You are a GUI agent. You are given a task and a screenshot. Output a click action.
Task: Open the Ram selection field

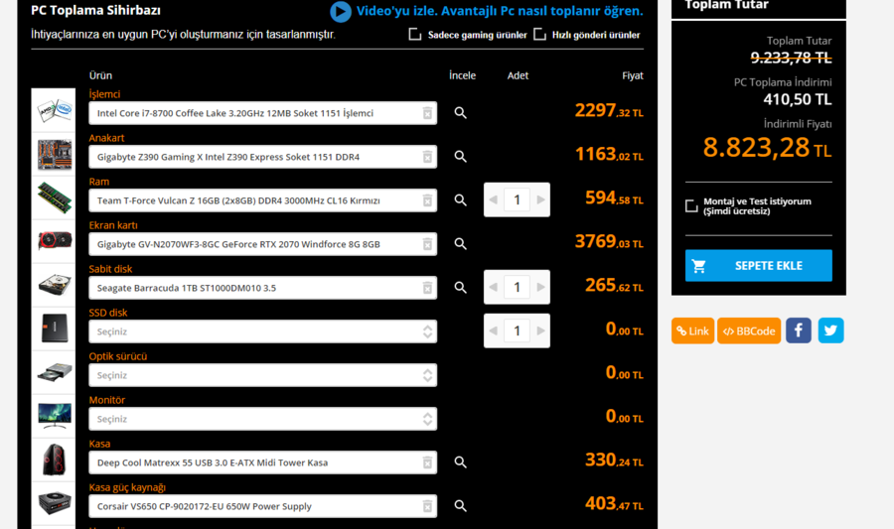263,200
